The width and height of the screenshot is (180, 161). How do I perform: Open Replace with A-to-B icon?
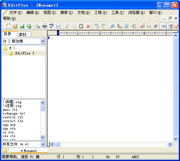[119, 26]
